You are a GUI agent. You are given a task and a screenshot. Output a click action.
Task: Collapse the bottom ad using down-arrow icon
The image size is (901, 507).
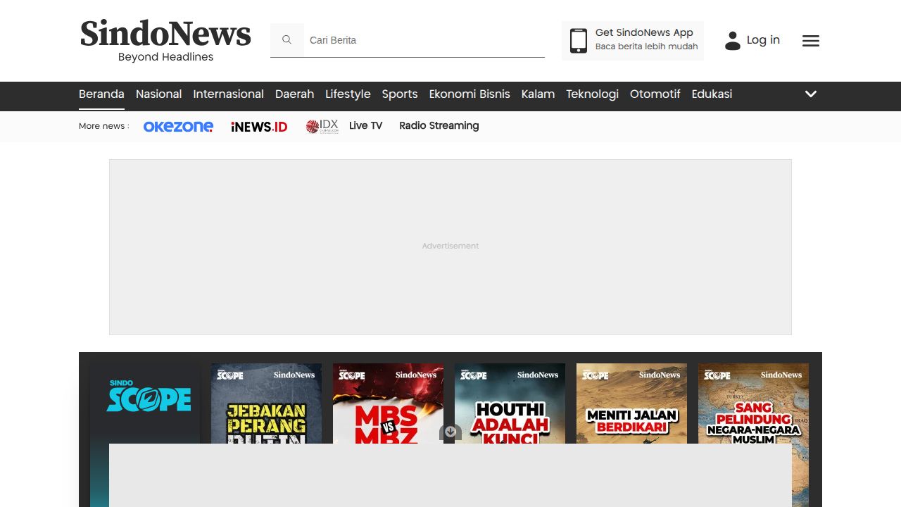[x=450, y=432]
